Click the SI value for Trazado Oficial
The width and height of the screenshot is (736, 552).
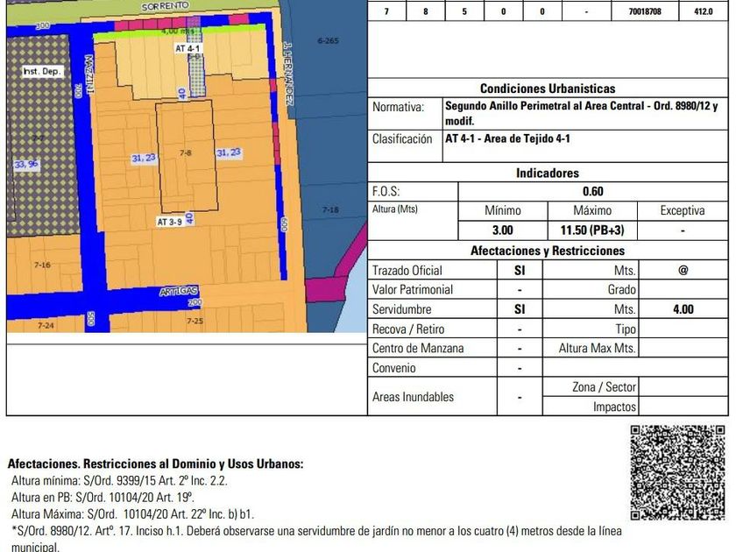tap(520, 271)
